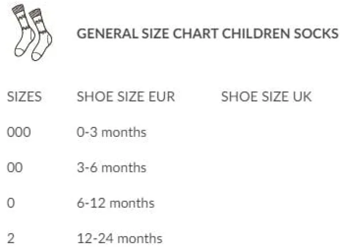Image resolution: width=340 pixels, height=249 pixels.
Task: Select size 2 in the sizes column
Action: [11, 238]
